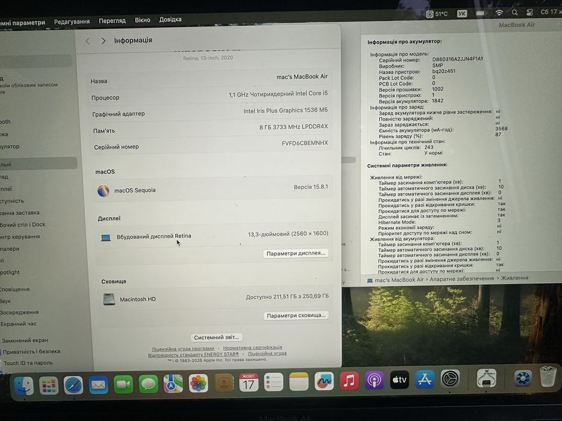Select Зосередження in settings sidebar
562x421 pixels.
click(x=19, y=312)
